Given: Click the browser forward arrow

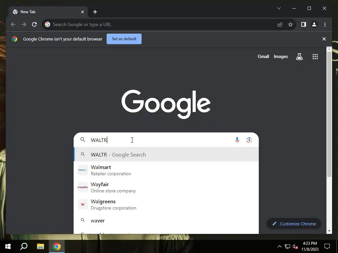Looking at the screenshot, I should coord(24,24).
